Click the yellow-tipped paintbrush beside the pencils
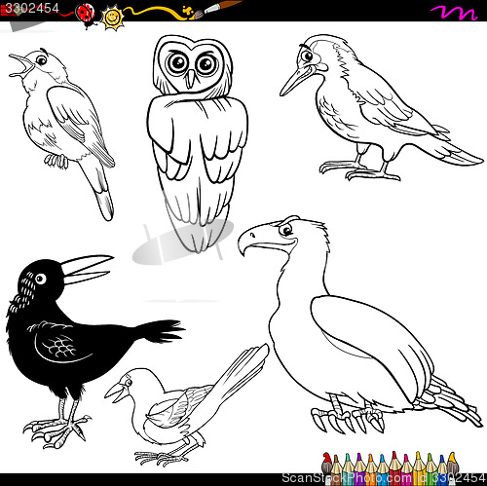This screenshot has width=487, height=486. pyautogui.click(x=453, y=467)
